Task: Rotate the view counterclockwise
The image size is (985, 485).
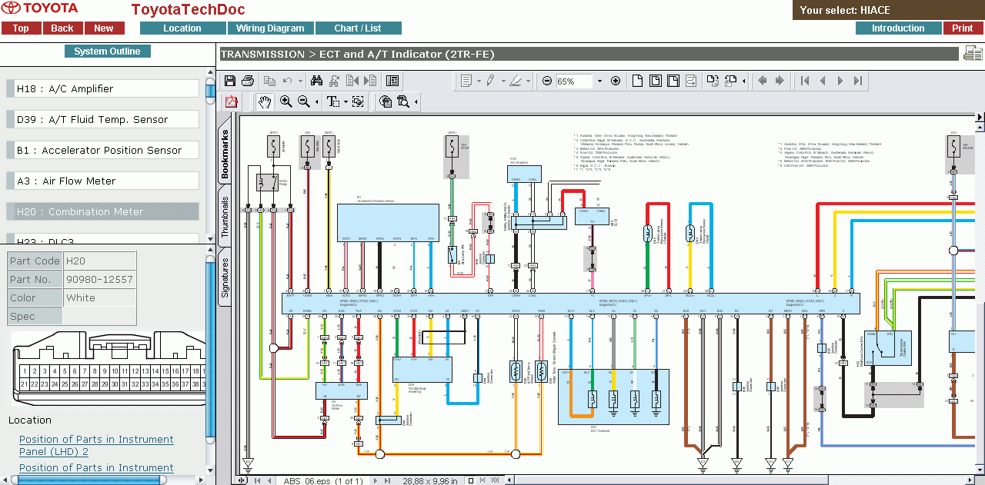Action: click(x=730, y=81)
